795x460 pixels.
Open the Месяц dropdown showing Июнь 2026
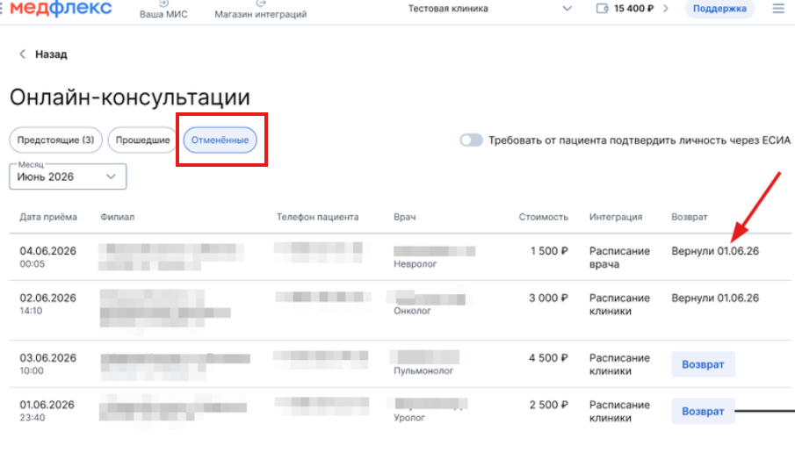68,176
